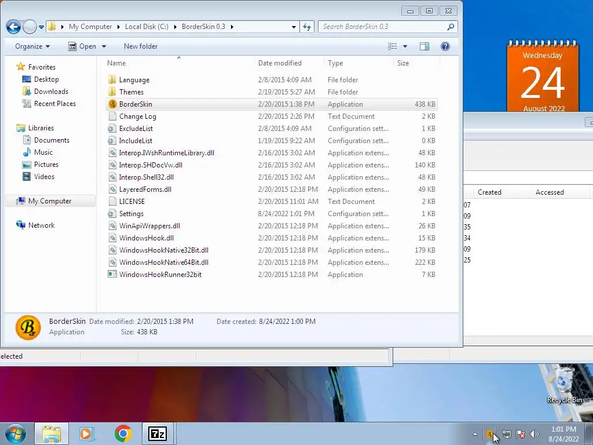Select the LICENSE text document

pyautogui.click(x=131, y=201)
